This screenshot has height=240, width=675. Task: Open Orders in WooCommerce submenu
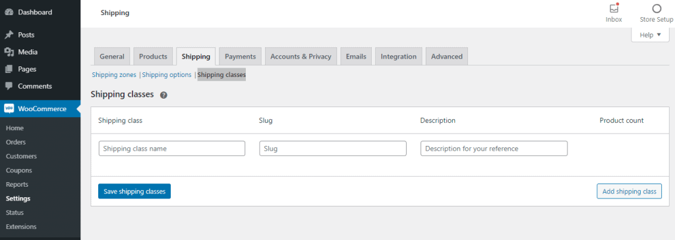pos(16,142)
